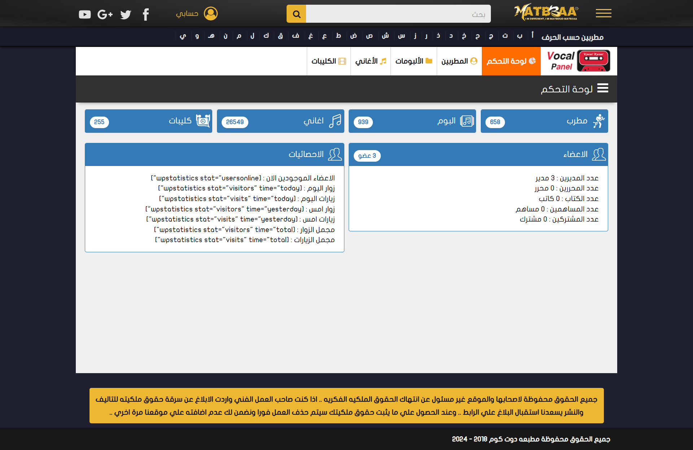Select the الكليبات tab
Screen dimensions: 693x450
click(328, 61)
